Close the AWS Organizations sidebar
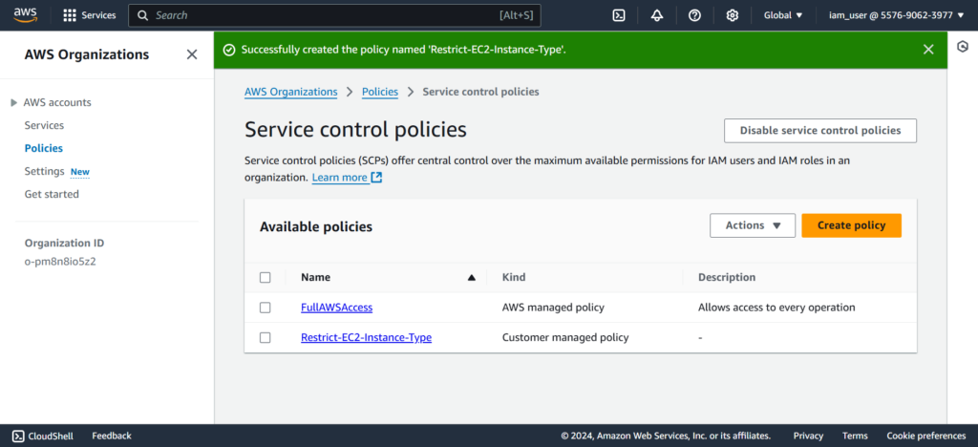This screenshot has height=447, width=978. click(x=192, y=54)
